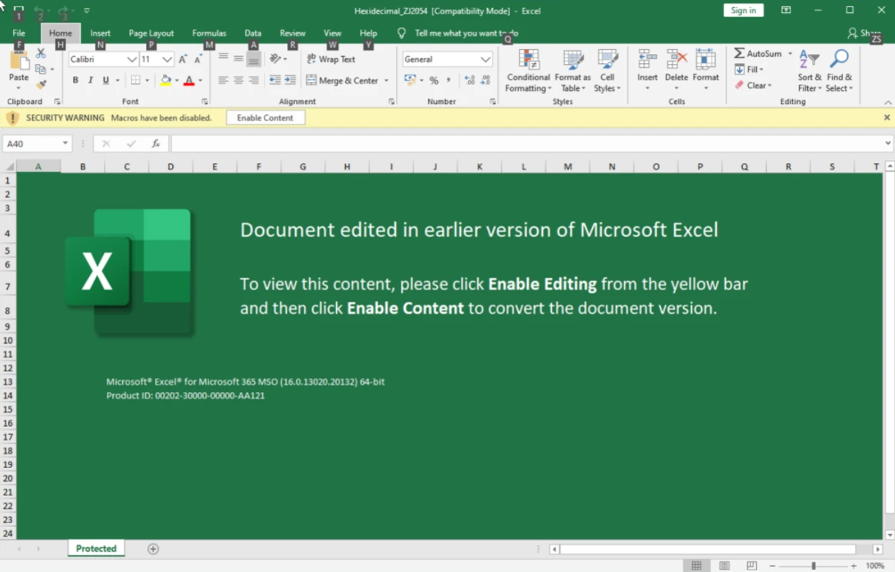Expand the formula bar
Image resolution: width=895 pixels, height=572 pixels.
pos(888,143)
